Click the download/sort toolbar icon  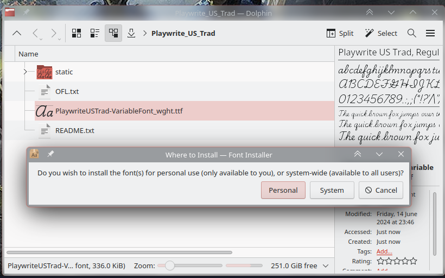pos(131,33)
